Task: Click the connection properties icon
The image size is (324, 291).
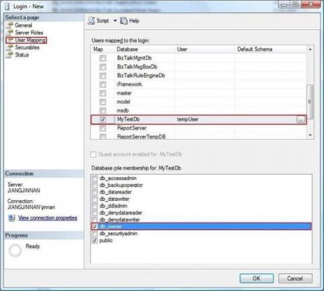Action: tap(12, 218)
